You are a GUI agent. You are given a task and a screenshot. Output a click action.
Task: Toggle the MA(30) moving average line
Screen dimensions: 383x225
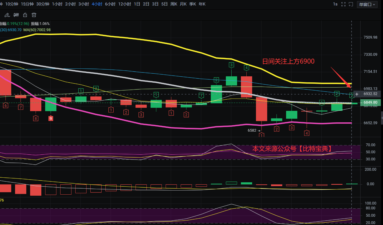[11, 30]
